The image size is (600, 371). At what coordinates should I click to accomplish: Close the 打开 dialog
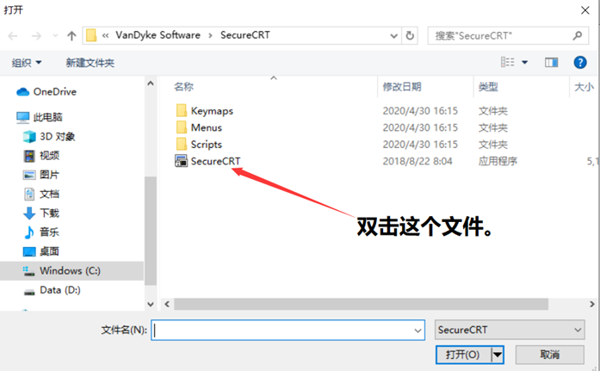tap(585, 10)
